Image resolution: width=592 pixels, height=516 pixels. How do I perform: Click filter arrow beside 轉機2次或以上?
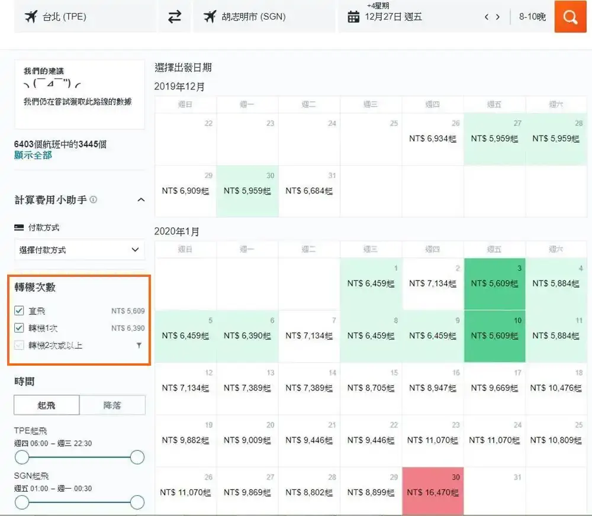pos(139,345)
